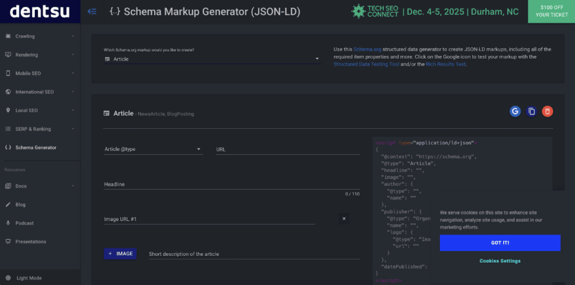
Task: Open the Rich Results Test link
Action: [x=445, y=64]
